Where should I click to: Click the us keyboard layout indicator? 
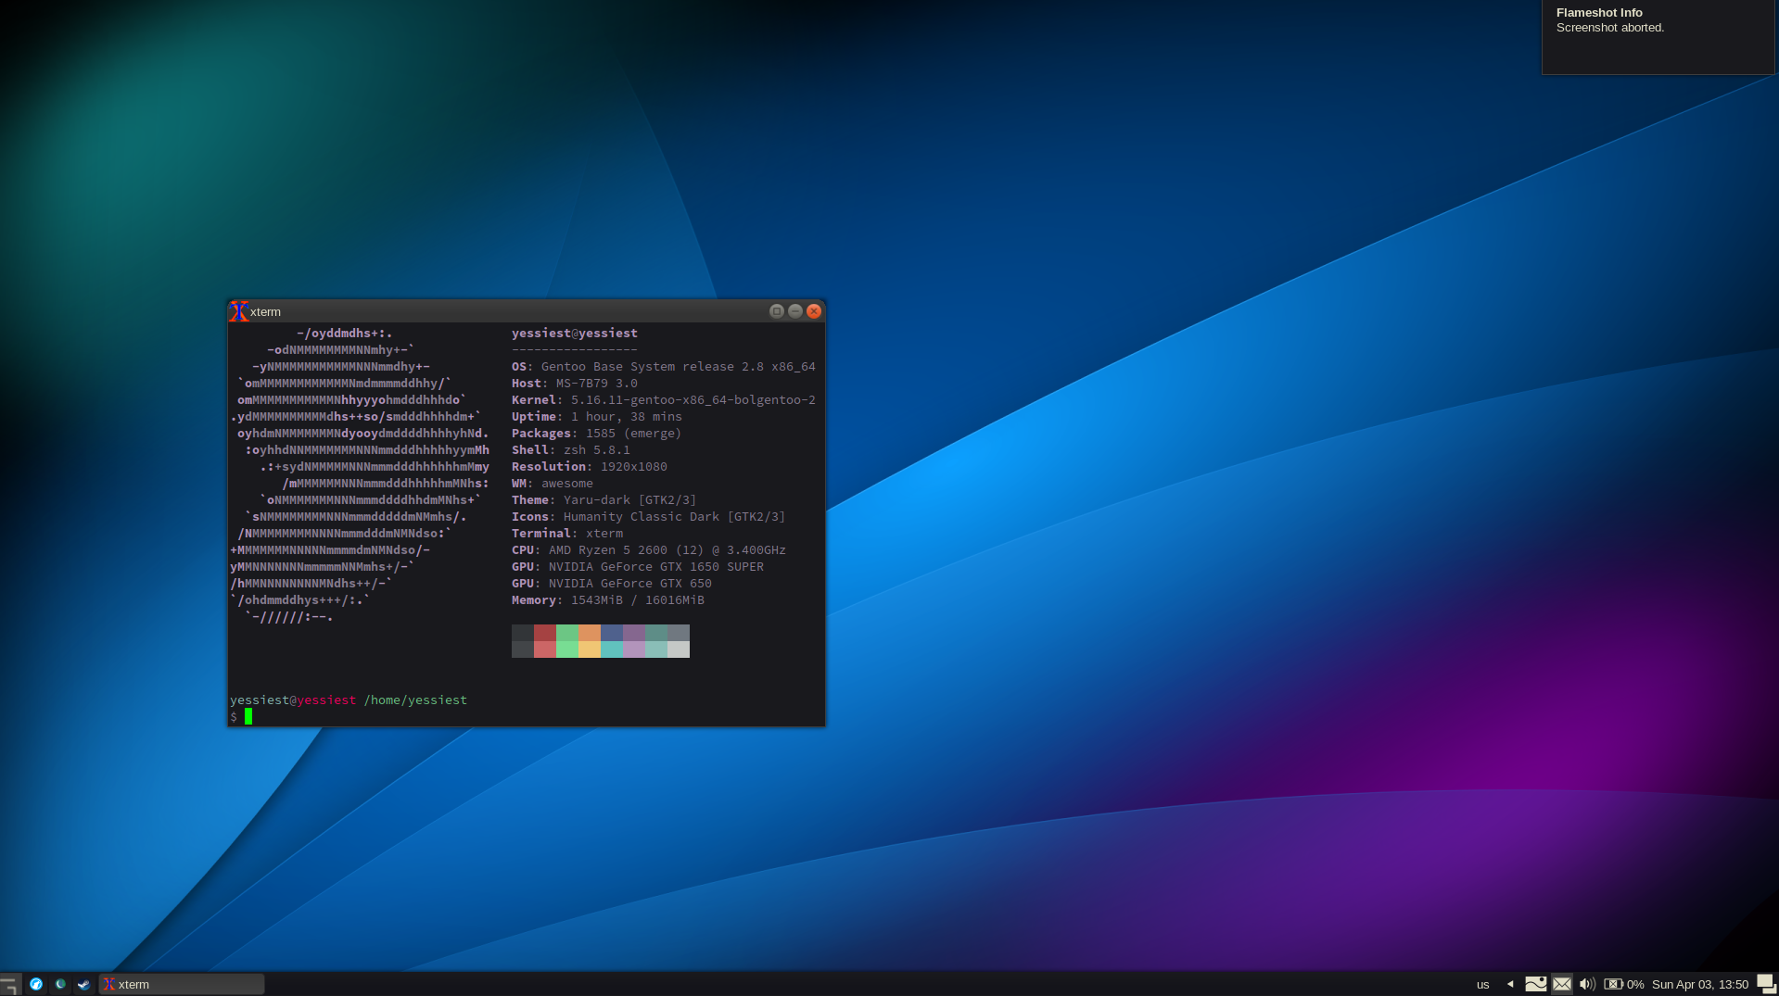[1483, 984]
